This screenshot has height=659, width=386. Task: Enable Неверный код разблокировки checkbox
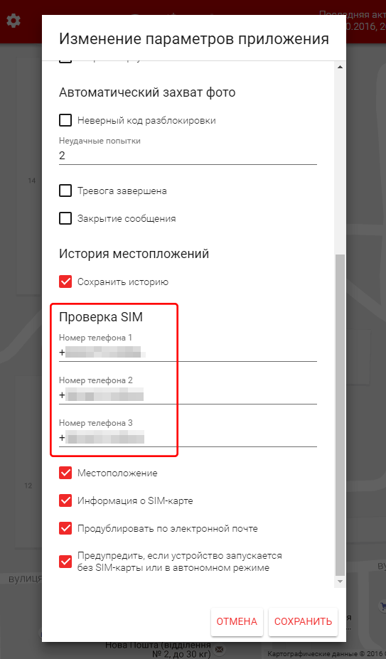(65, 121)
